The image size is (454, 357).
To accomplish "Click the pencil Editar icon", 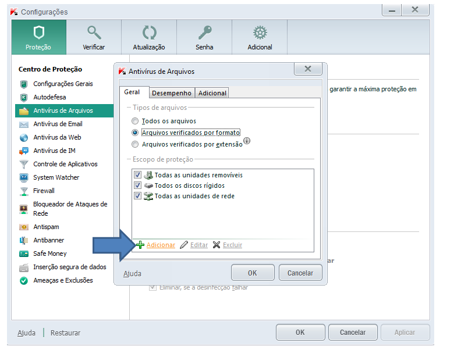I will (183, 245).
